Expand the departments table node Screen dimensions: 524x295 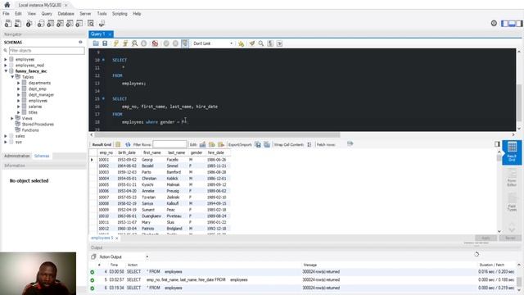click(x=19, y=83)
